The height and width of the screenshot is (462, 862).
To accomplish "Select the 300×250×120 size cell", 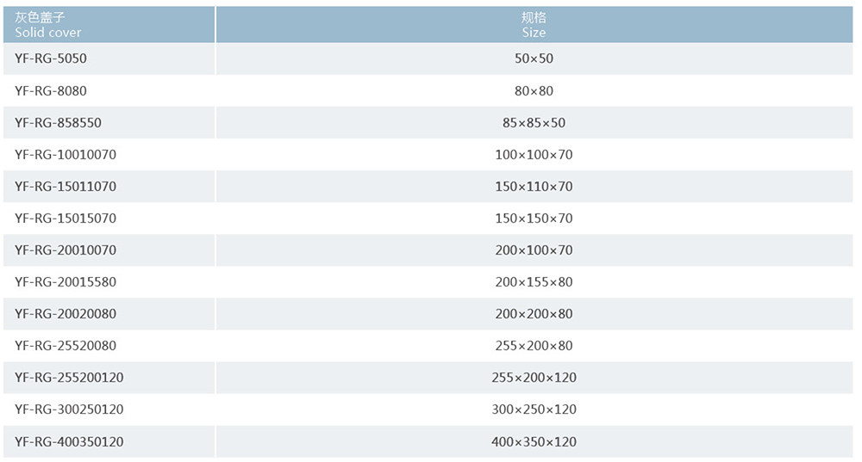I will (x=534, y=409).
